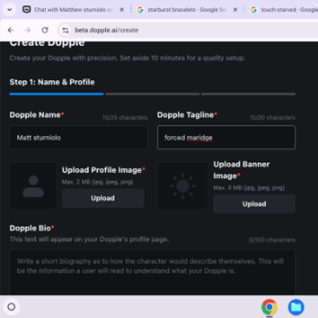The width and height of the screenshot is (318, 318).
Task: View site information icon in address bar
Action: pyautogui.click(x=65, y=30)
